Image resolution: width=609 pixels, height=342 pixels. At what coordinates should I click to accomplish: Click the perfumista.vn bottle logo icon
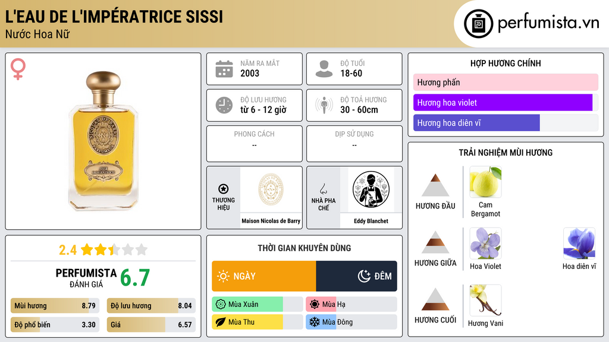click(x=478, y=24)
